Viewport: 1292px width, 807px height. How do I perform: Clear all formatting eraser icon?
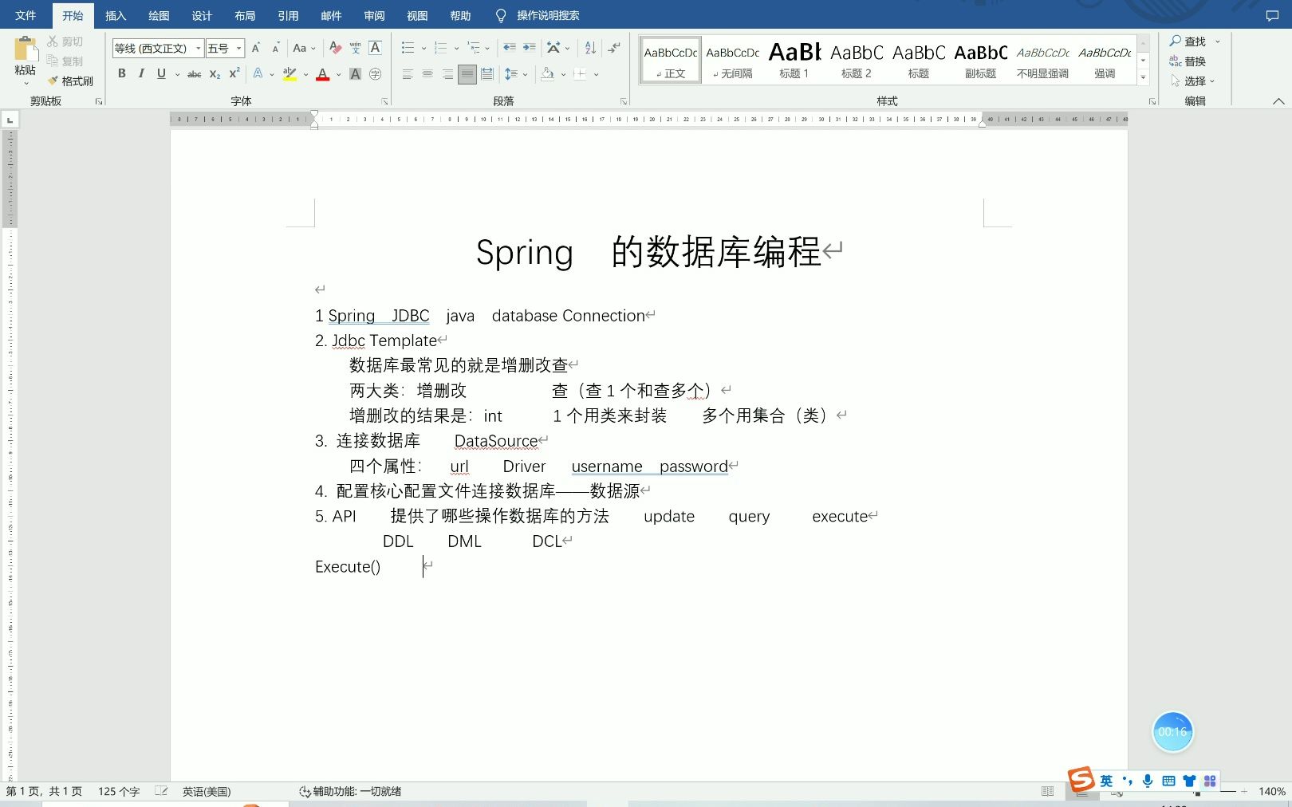pos(335,48)
